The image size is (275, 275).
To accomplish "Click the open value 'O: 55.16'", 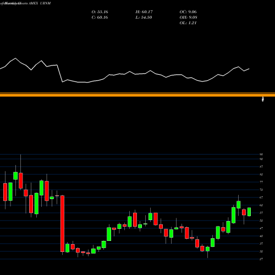I will click(x=100, y=12).
